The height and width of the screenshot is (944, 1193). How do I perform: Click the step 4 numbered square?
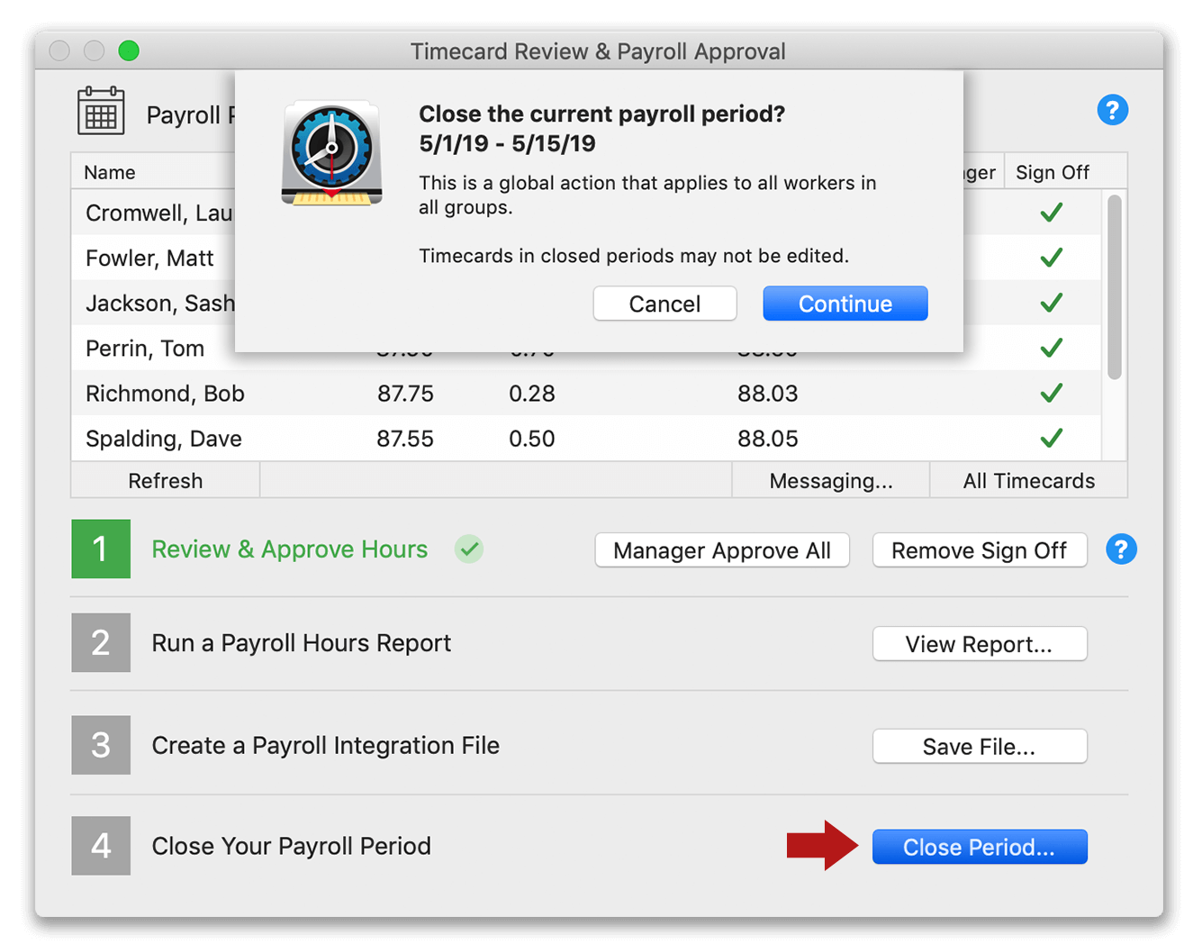(101, 845)
